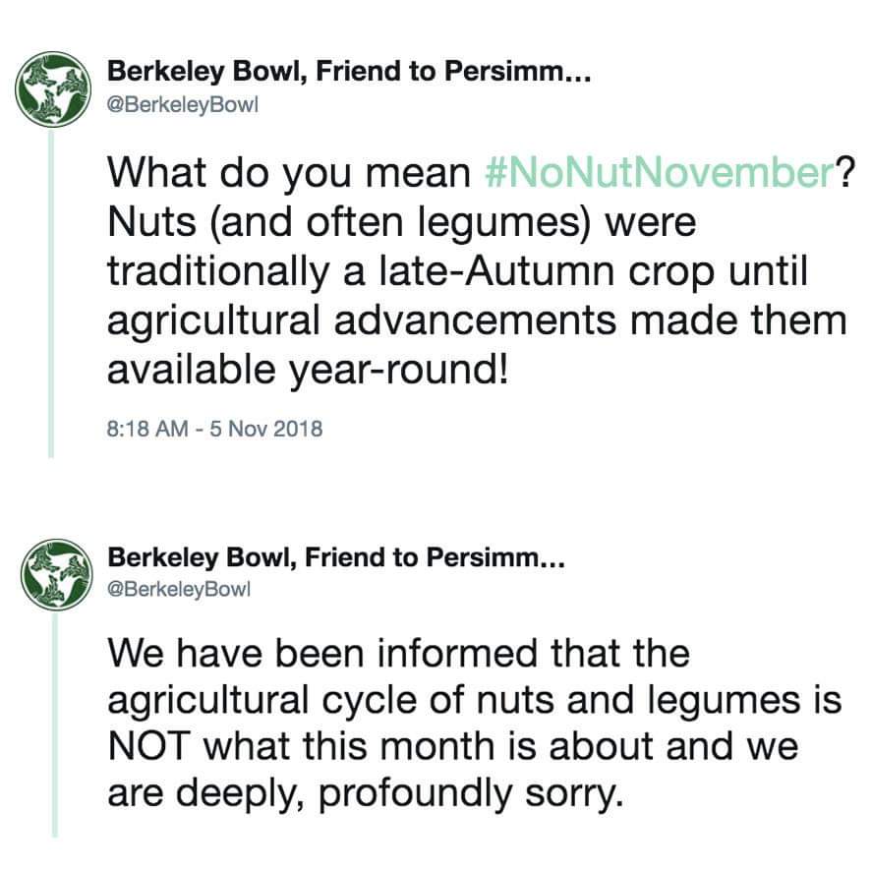Image resolution: width=871 pixels, height=871 pixels.
Task: Open the #NoNutNovember hashtag
Action: pos(659,173)
